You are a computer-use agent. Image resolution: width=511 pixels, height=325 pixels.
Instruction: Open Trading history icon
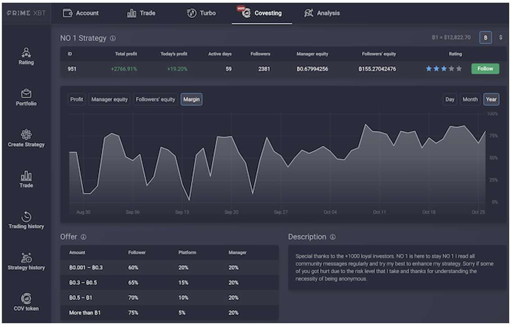(26, 216)
